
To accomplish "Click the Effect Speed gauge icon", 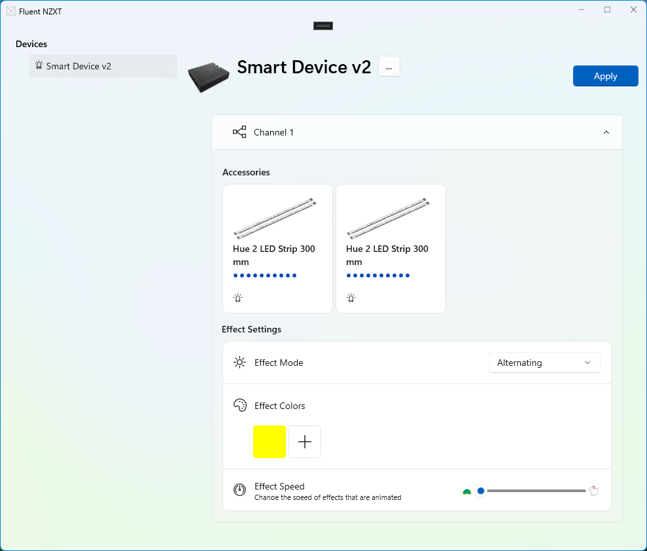I will (239, 489).
